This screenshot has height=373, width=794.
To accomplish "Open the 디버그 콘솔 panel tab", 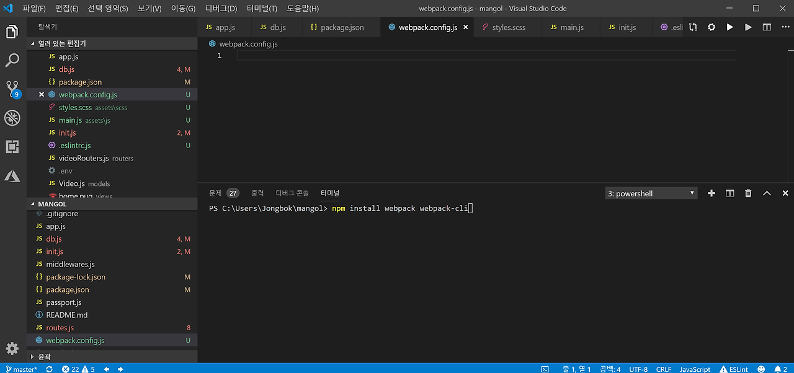I will point(292,193).
